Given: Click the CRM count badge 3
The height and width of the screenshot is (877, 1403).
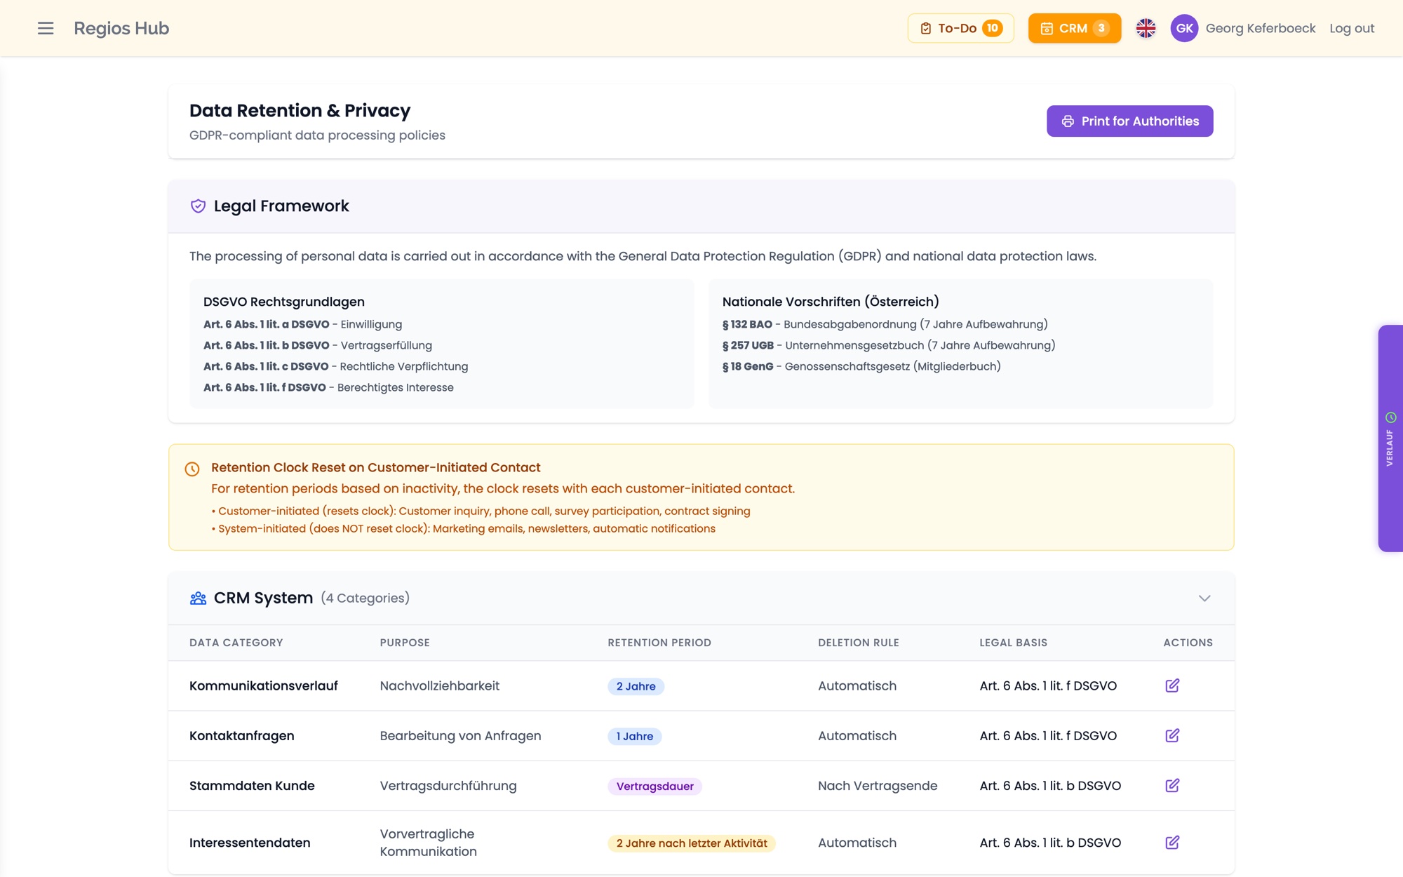Looking at the screenshot, I should (x=1101, y=28).
